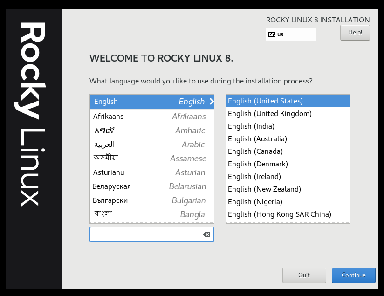Choose English (Hong Kong SAR China) locale
The width and height of the screenshot is (384, 296).
[288, 214]
